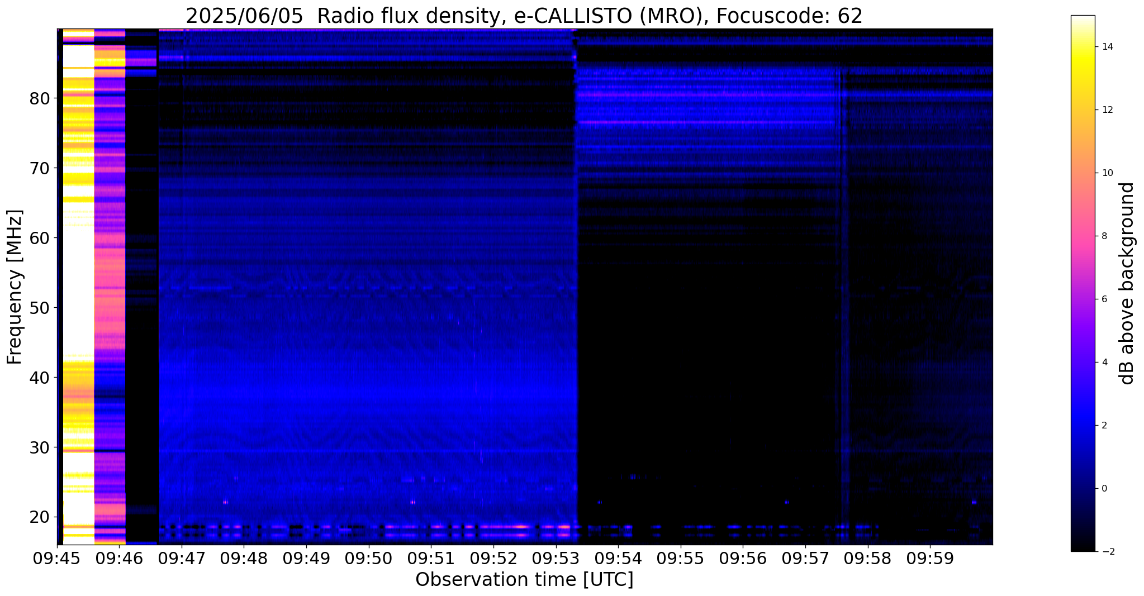Screen dimensions: 1144x596
Task: Click the colorbar tick value 0
Action: (1104, 489)
